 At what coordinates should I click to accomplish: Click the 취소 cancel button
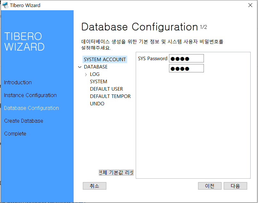tap(94, 186)
